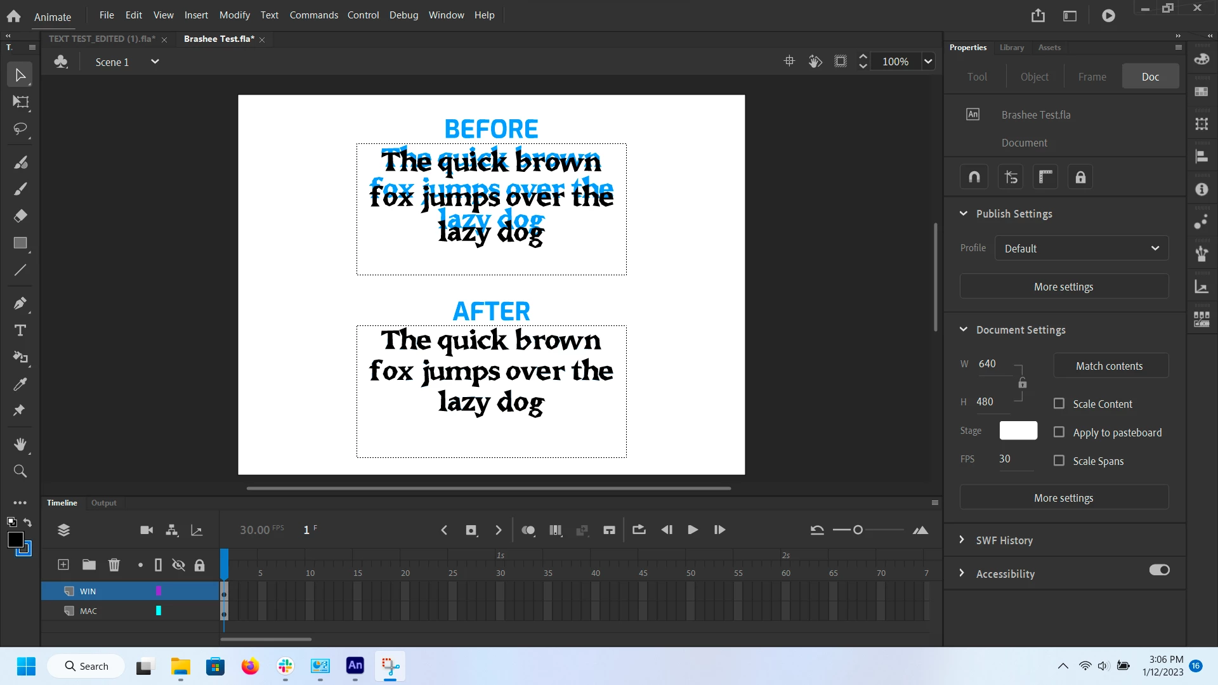The image size is (1218, 685).
Task: Open the stage zoom percentage dropdown
Action: tap(928, 62)
